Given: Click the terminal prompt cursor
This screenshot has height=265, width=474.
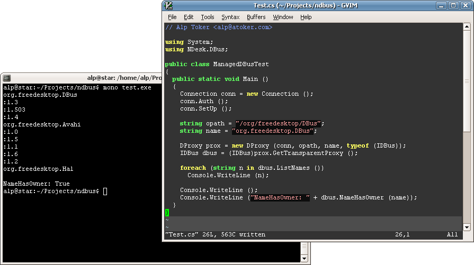Looking at the screenshot, I should tap(105, 191).
